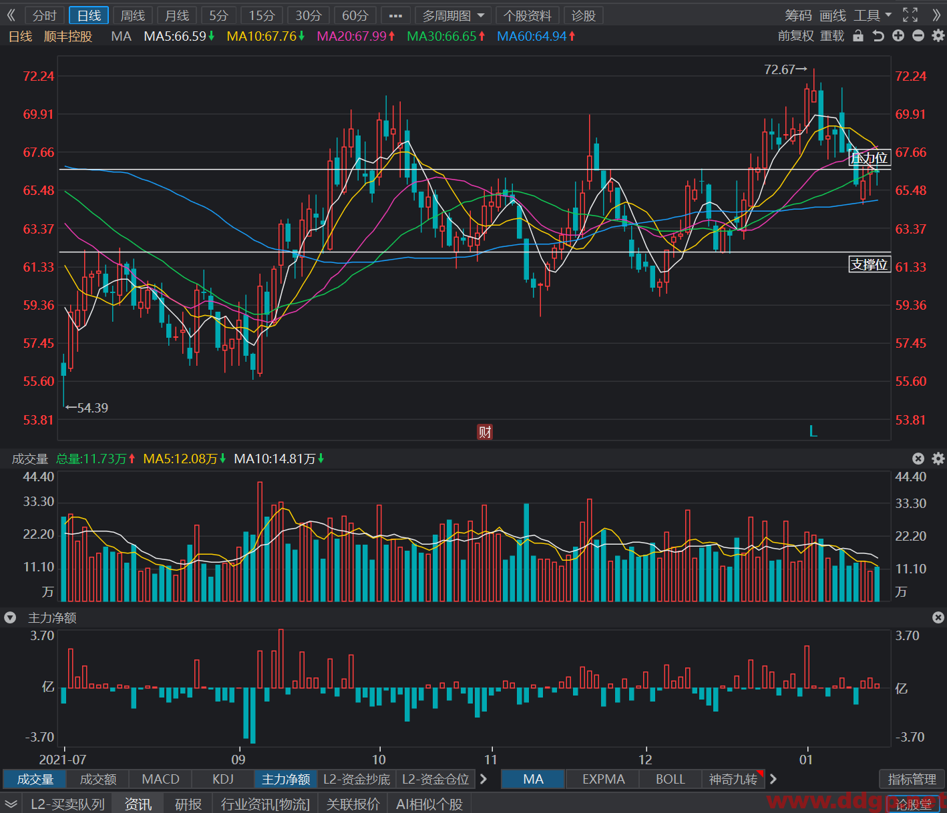This screenshot has width=947, height=813.
Task: Enter fullscreen with expand-arrows icon
Action: [x=910, y=15]
